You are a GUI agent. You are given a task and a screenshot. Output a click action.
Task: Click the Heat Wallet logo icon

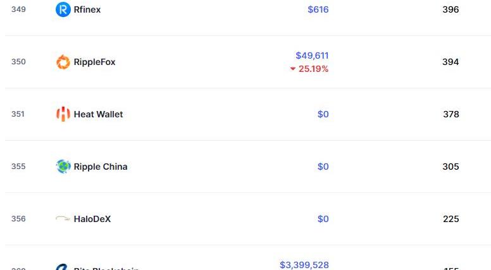click(x=63, y=114)
